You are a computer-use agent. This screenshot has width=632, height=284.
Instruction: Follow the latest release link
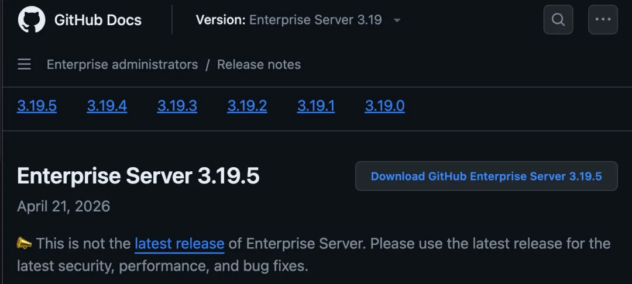click(x=180, y=243)
